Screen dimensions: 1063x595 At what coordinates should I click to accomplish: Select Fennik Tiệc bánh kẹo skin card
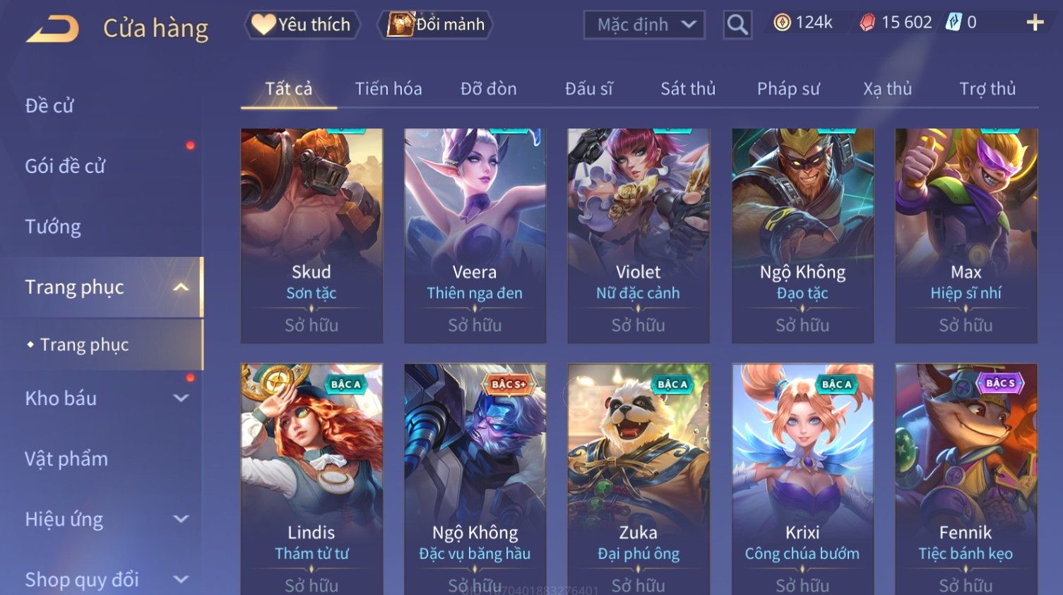966,479
